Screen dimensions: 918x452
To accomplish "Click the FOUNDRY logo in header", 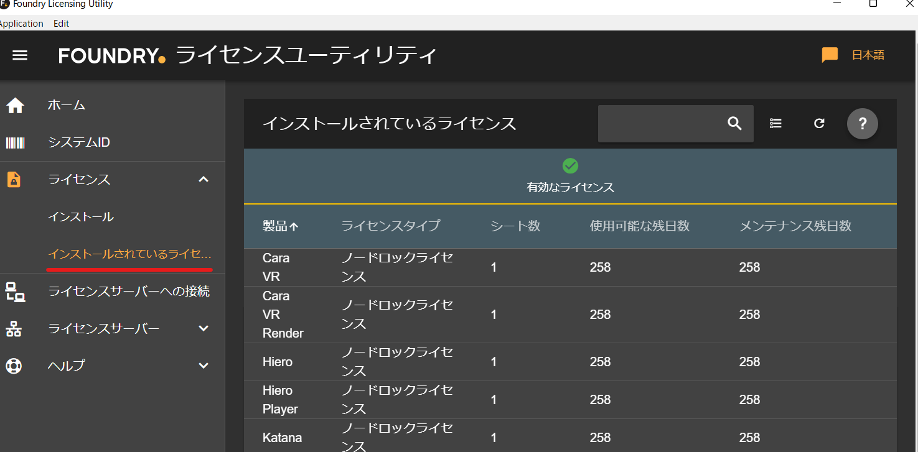I will [x=112, y=56].
